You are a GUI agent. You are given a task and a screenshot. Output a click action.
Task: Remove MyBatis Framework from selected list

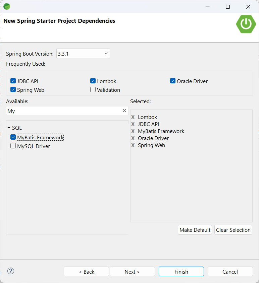133,131
